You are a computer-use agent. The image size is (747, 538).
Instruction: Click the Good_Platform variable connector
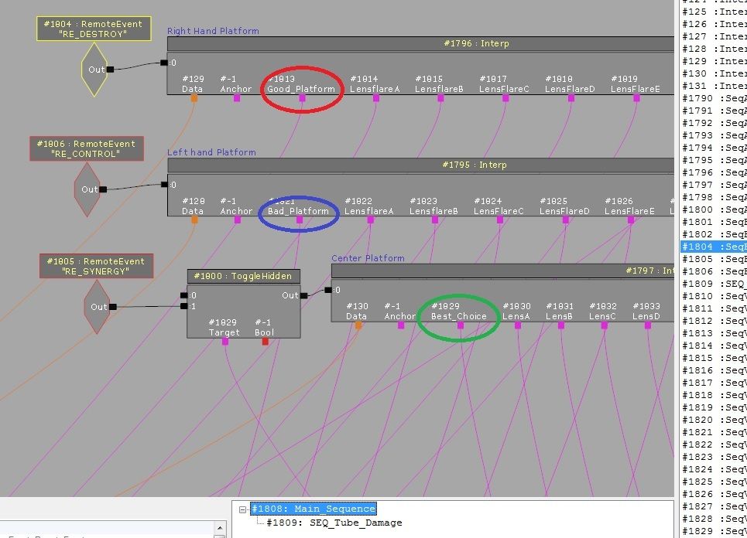(302, 99)
